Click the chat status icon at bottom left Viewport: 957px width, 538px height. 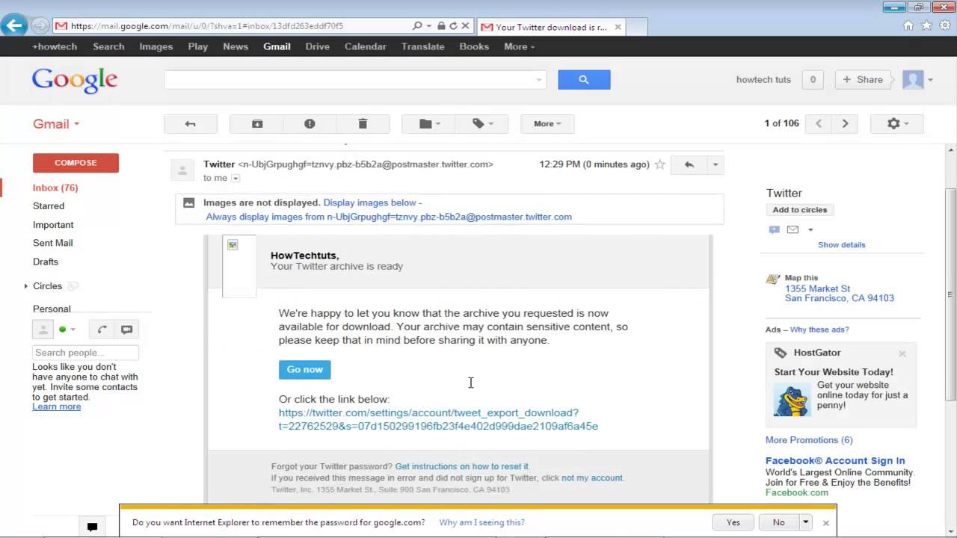pyautogui.click(x=92, y=527)
